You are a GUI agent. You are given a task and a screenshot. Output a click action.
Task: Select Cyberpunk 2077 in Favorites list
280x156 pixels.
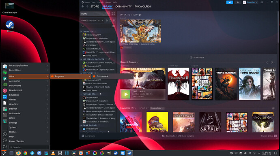[x=93, y=35]
